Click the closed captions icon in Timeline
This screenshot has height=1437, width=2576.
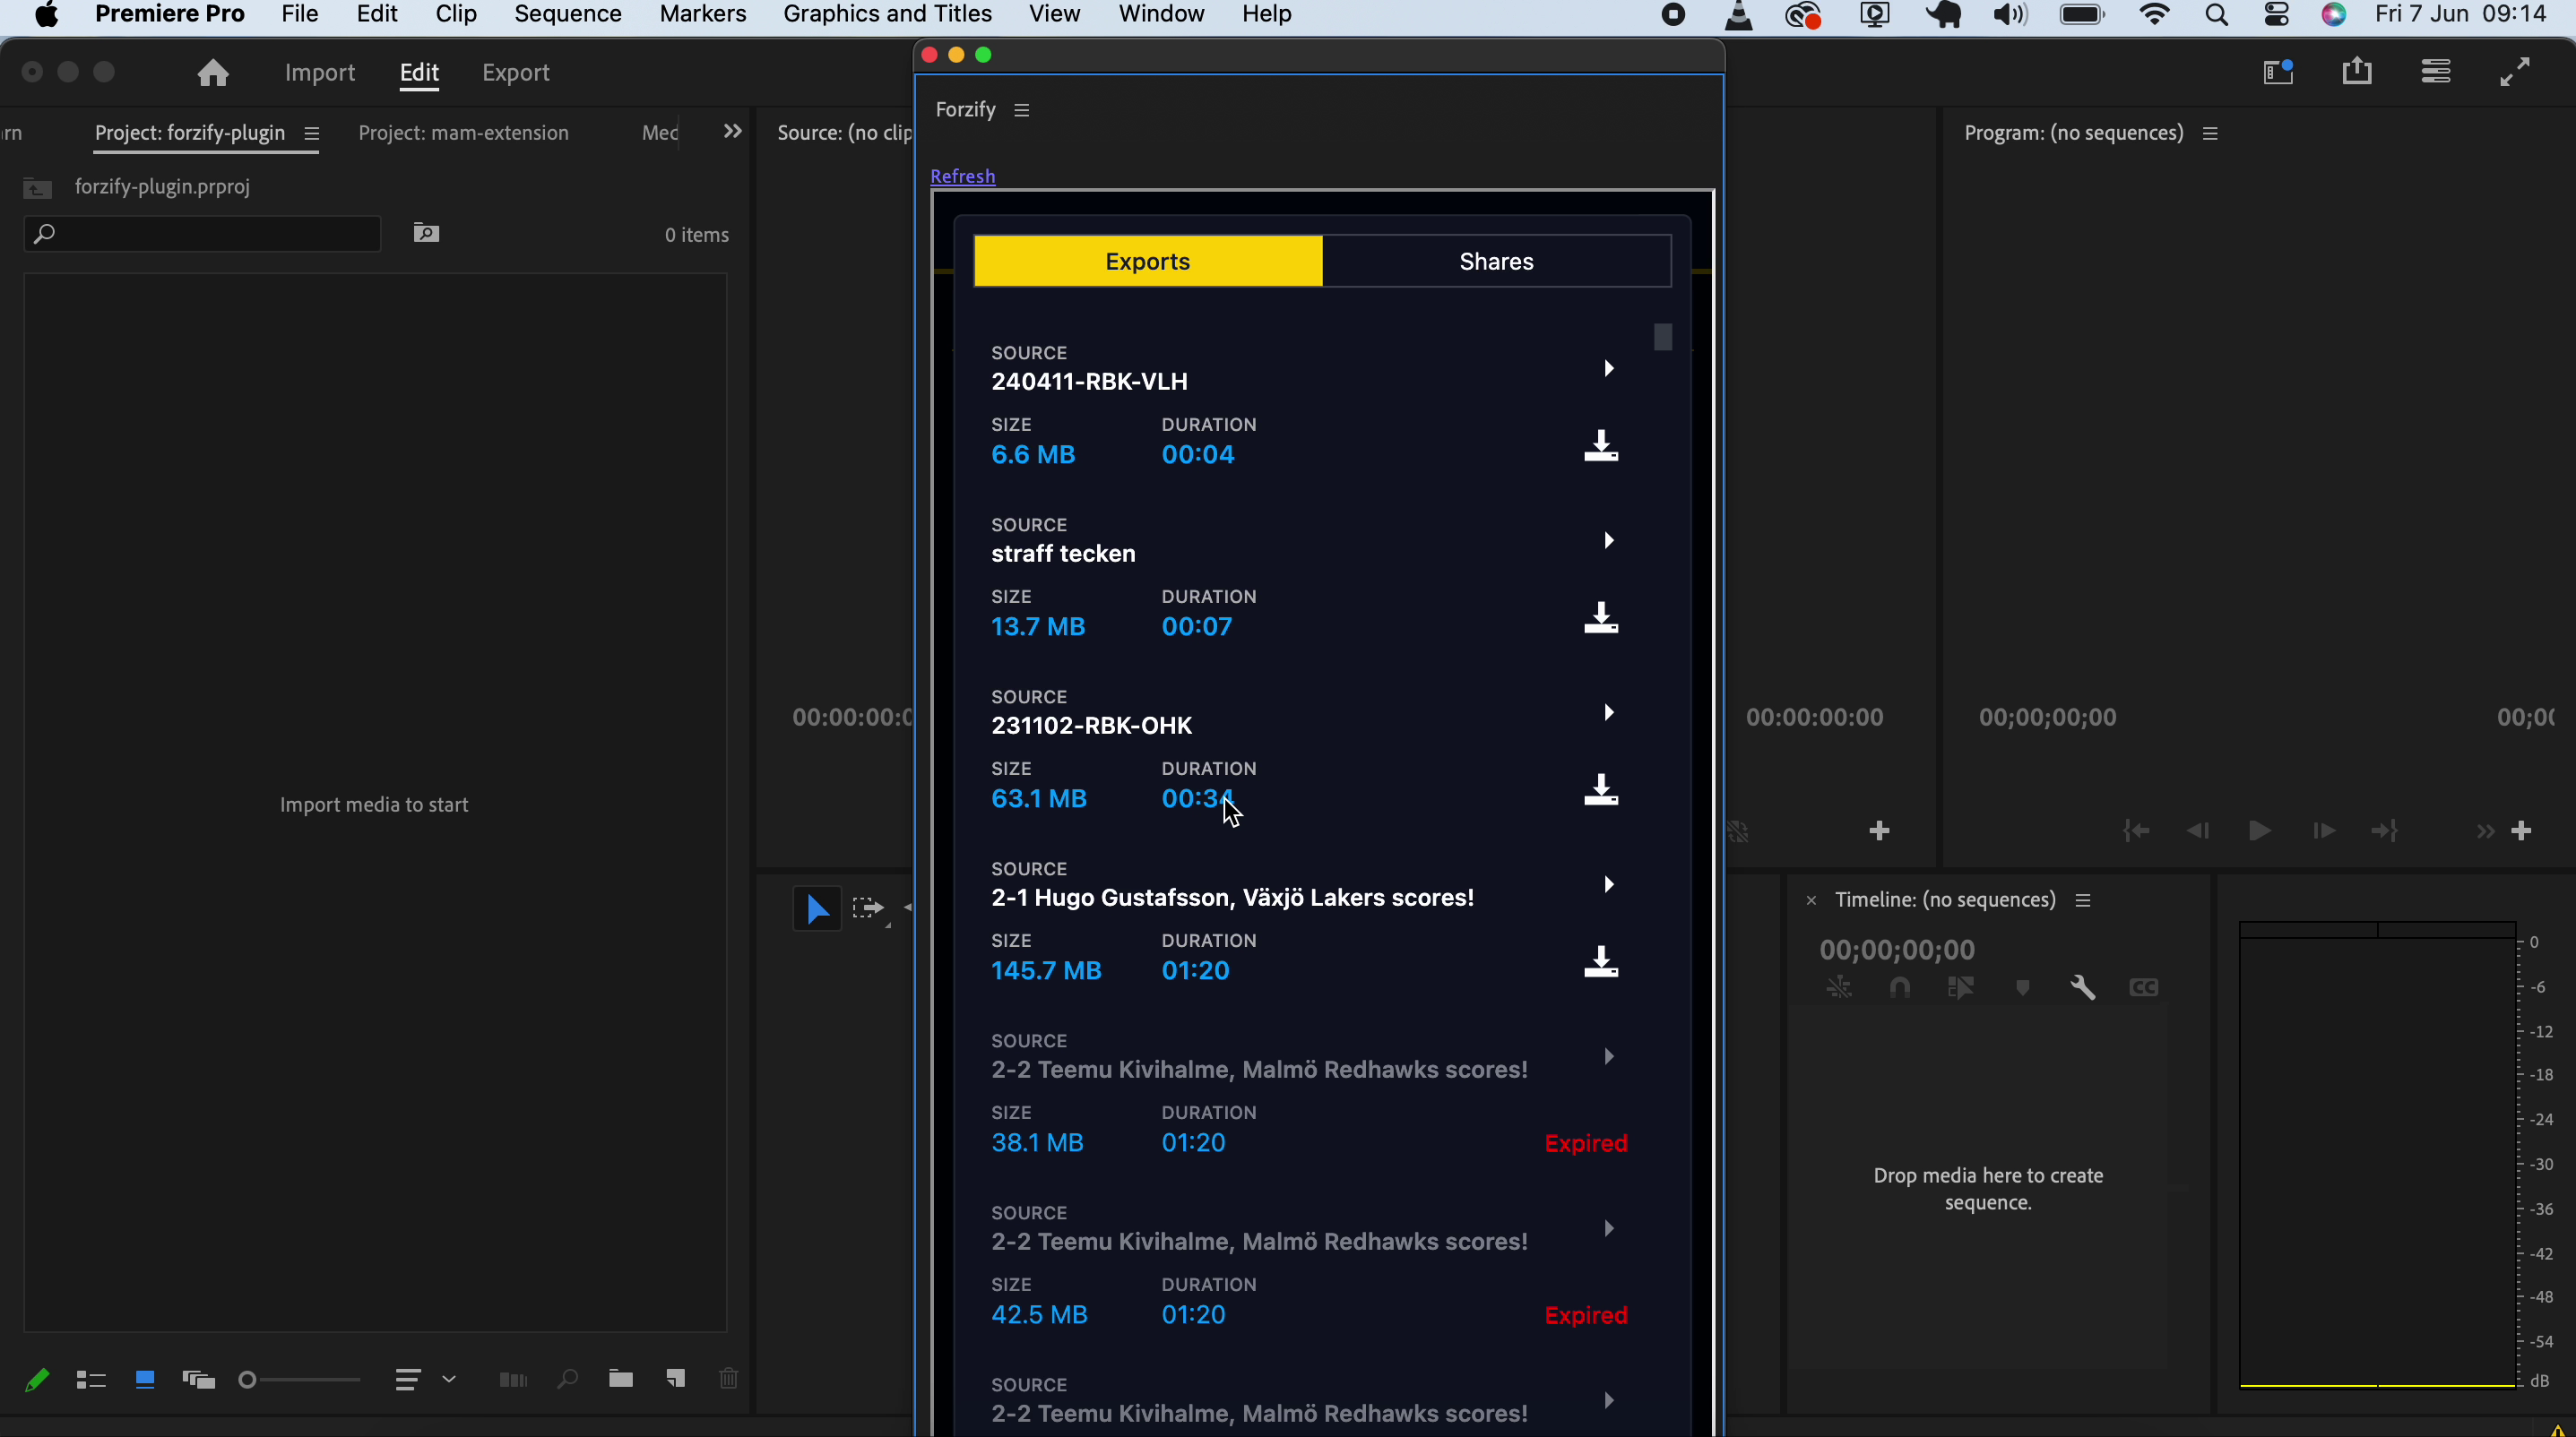tap(2144, 987)
